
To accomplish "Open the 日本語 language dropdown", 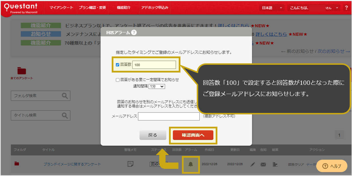I will coord(270,8).
